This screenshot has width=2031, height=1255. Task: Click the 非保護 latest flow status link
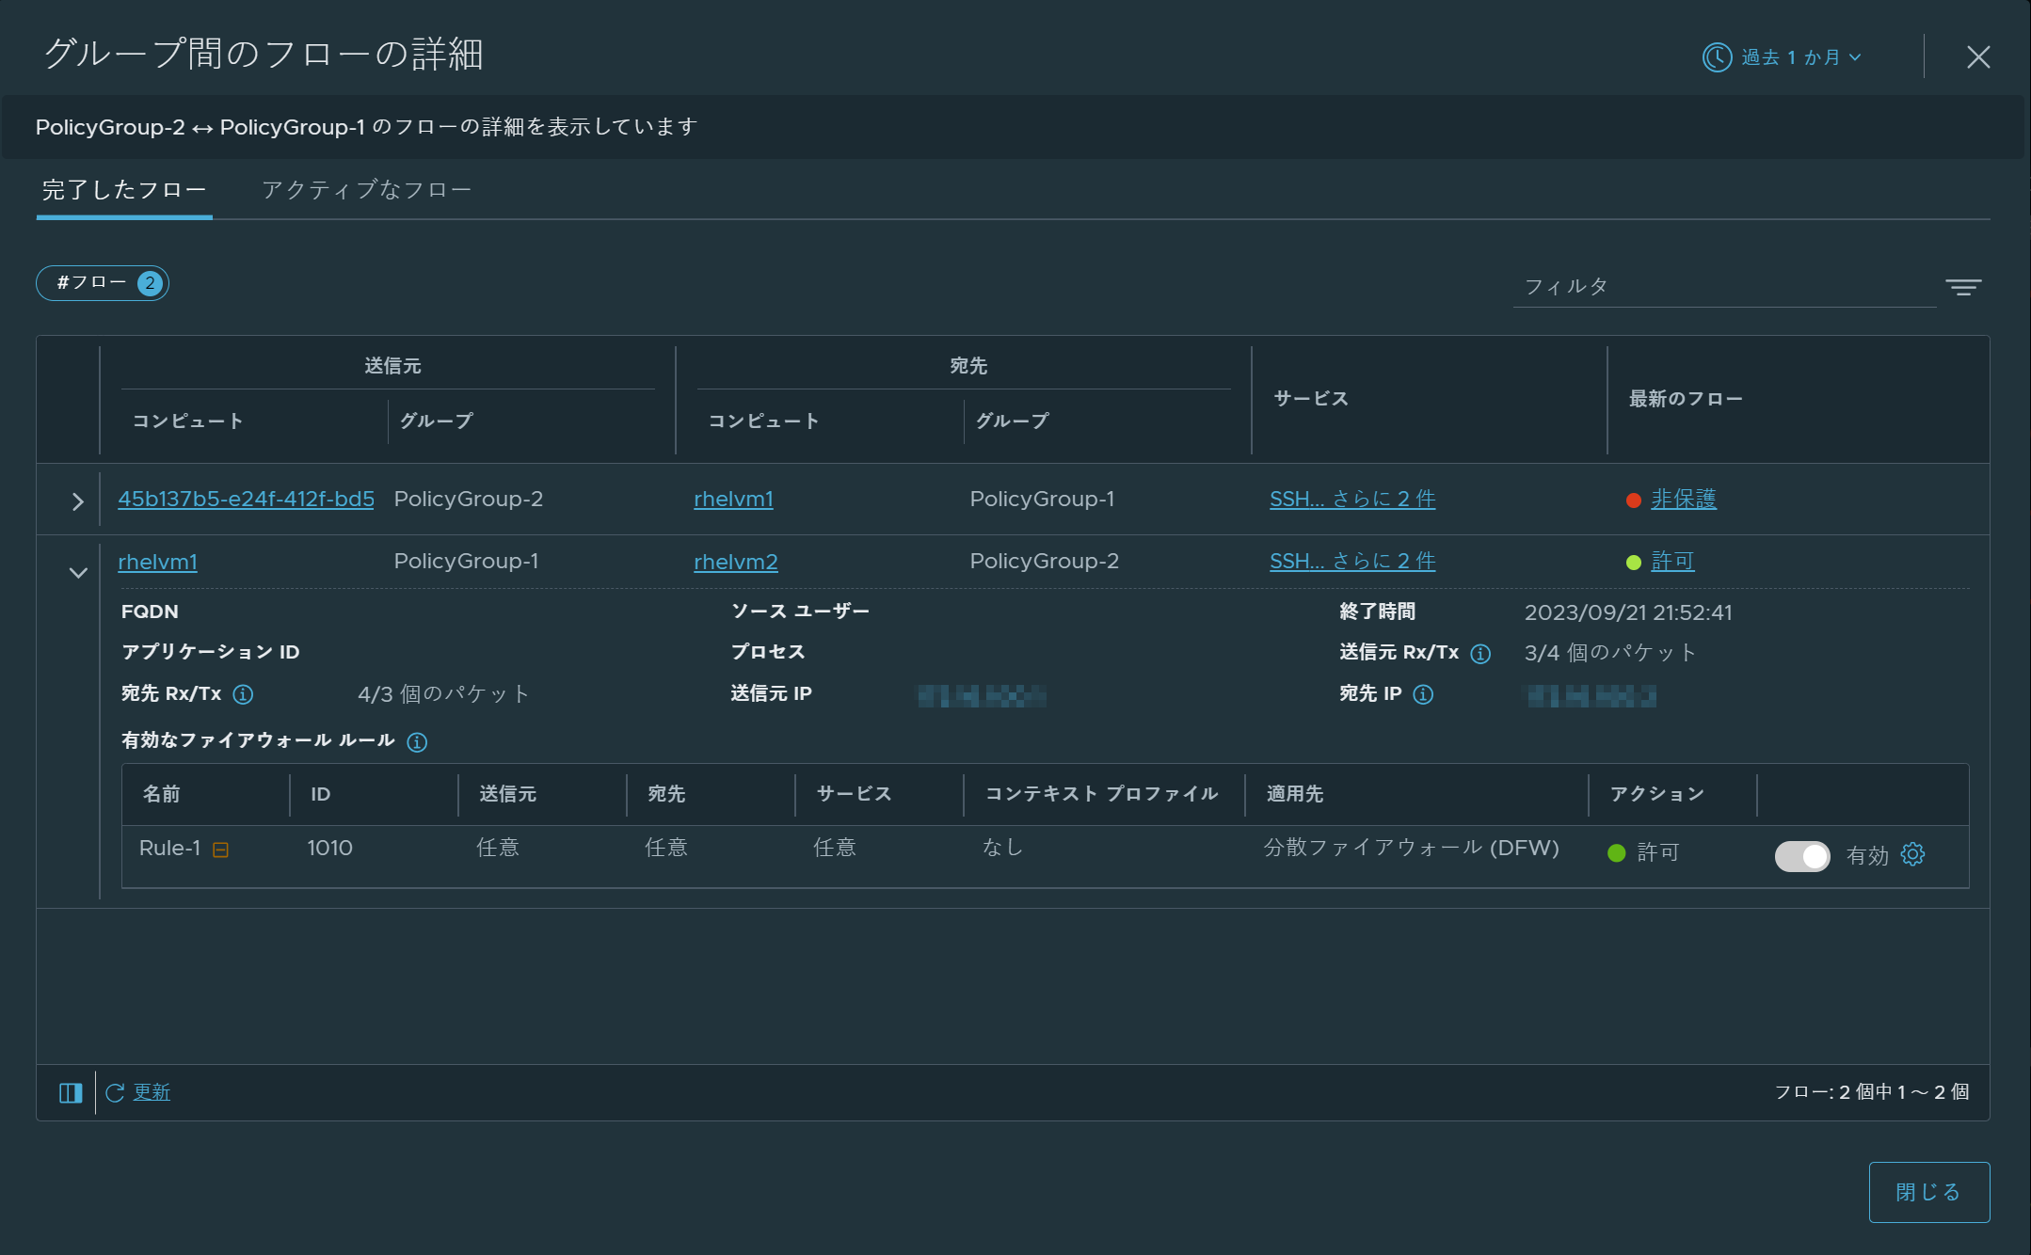[x=1684, y=499]
